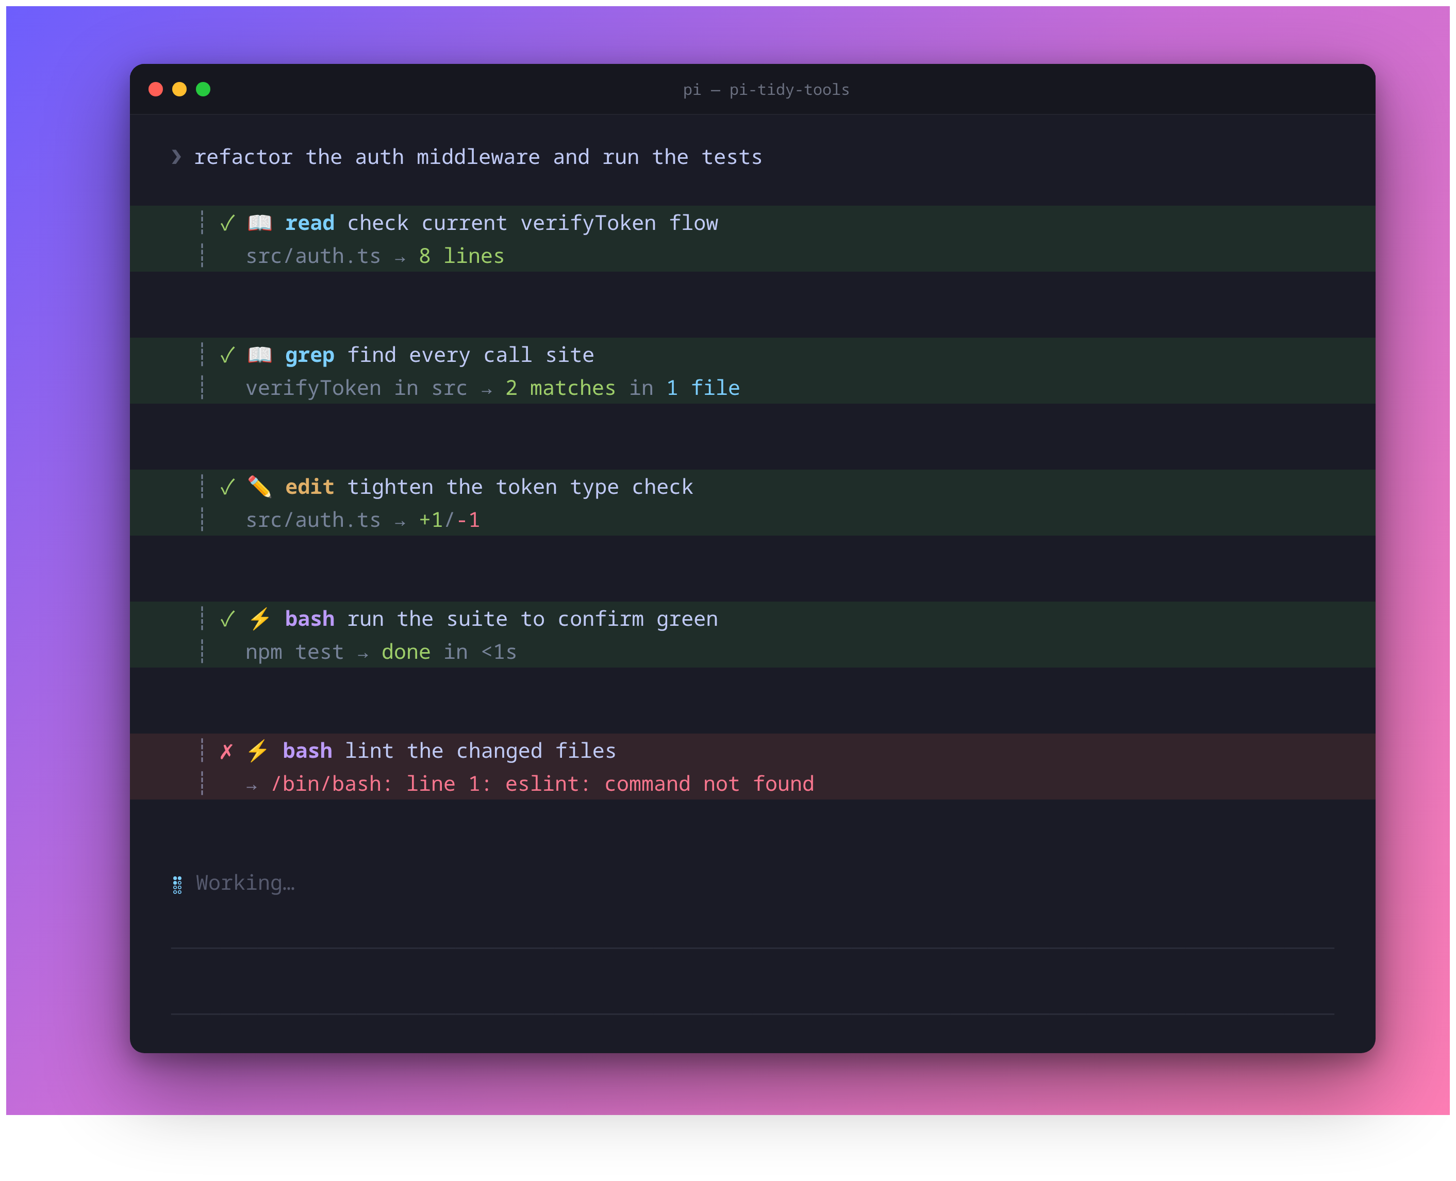Click the prompt chevron before 'refactor the auth'
Viewport: 1456px width, 1181px height.
tap(176, 157)
